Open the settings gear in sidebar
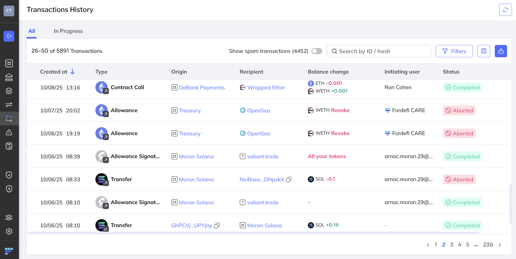Image resolution: width=516 pixels, height=259 pixels. (x=9, y=231)
